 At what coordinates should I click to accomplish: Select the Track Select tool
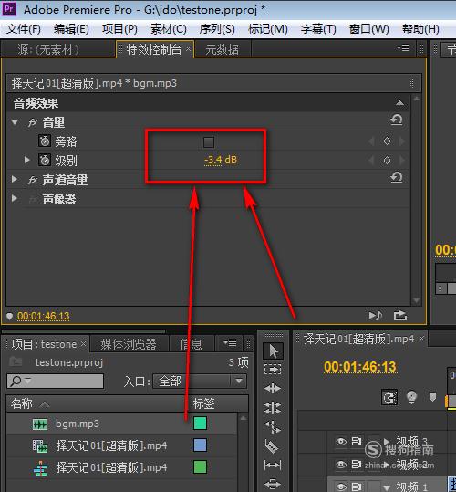point(273,370)
